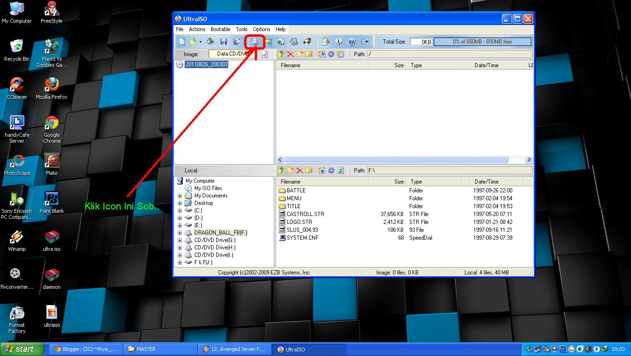Expand the My Documents tree node

click(180, 196)
